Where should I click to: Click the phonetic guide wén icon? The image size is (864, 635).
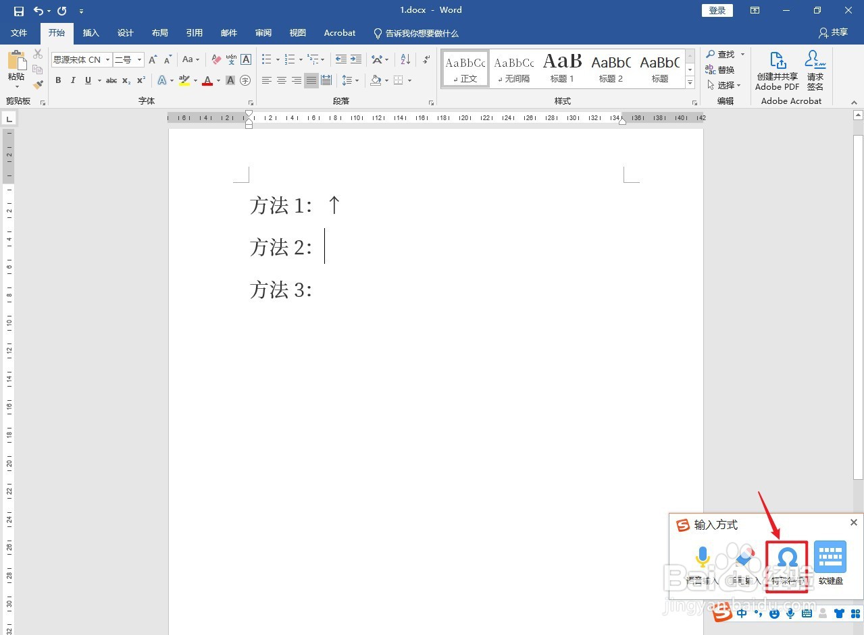pyautogui.click(x=231, y=59)
